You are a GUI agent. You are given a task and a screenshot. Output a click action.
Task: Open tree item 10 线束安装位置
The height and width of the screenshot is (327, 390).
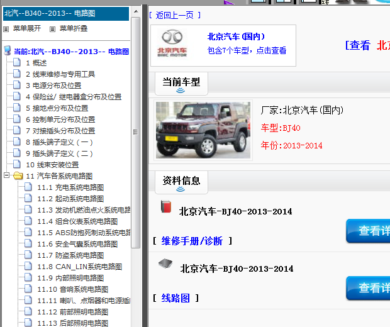point(52,165)
